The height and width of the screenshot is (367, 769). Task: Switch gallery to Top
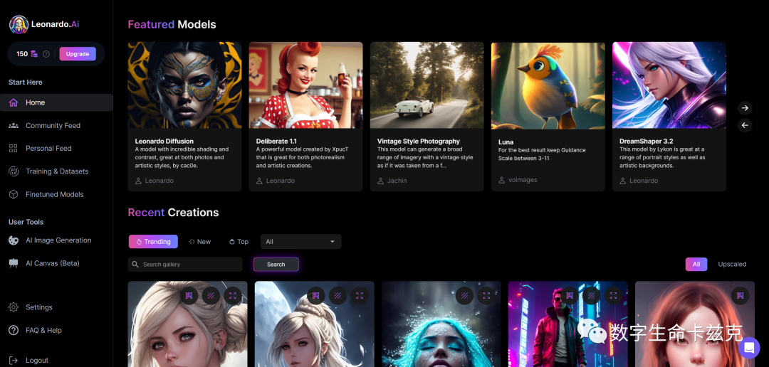coord(239,242)
